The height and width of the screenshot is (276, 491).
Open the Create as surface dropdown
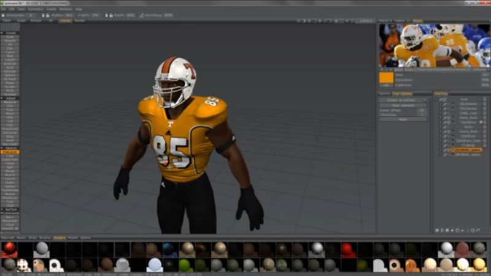point(403,100)
